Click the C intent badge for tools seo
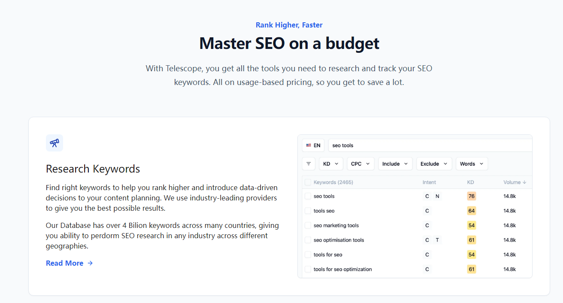Screen dimensions: 563x303 pyautogui.click(x=427, y=211)
